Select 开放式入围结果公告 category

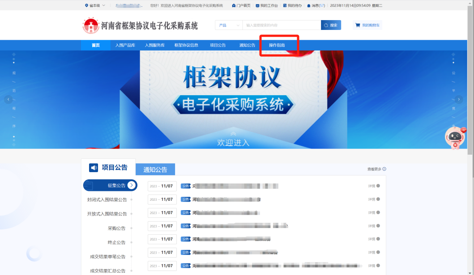coord(107,214)
